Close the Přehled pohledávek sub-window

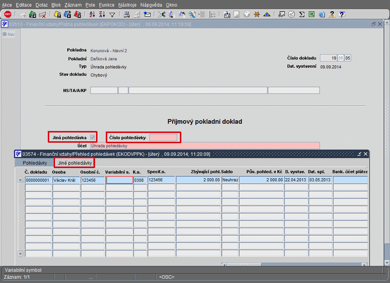coord(366,154)
